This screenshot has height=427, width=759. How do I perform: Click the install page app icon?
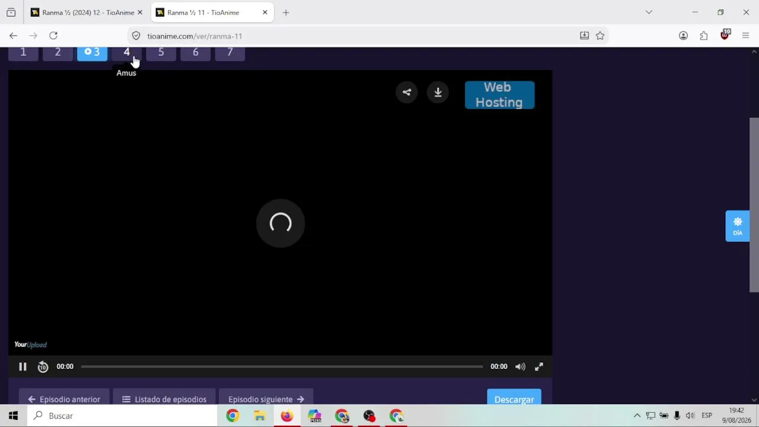point(584,36)
